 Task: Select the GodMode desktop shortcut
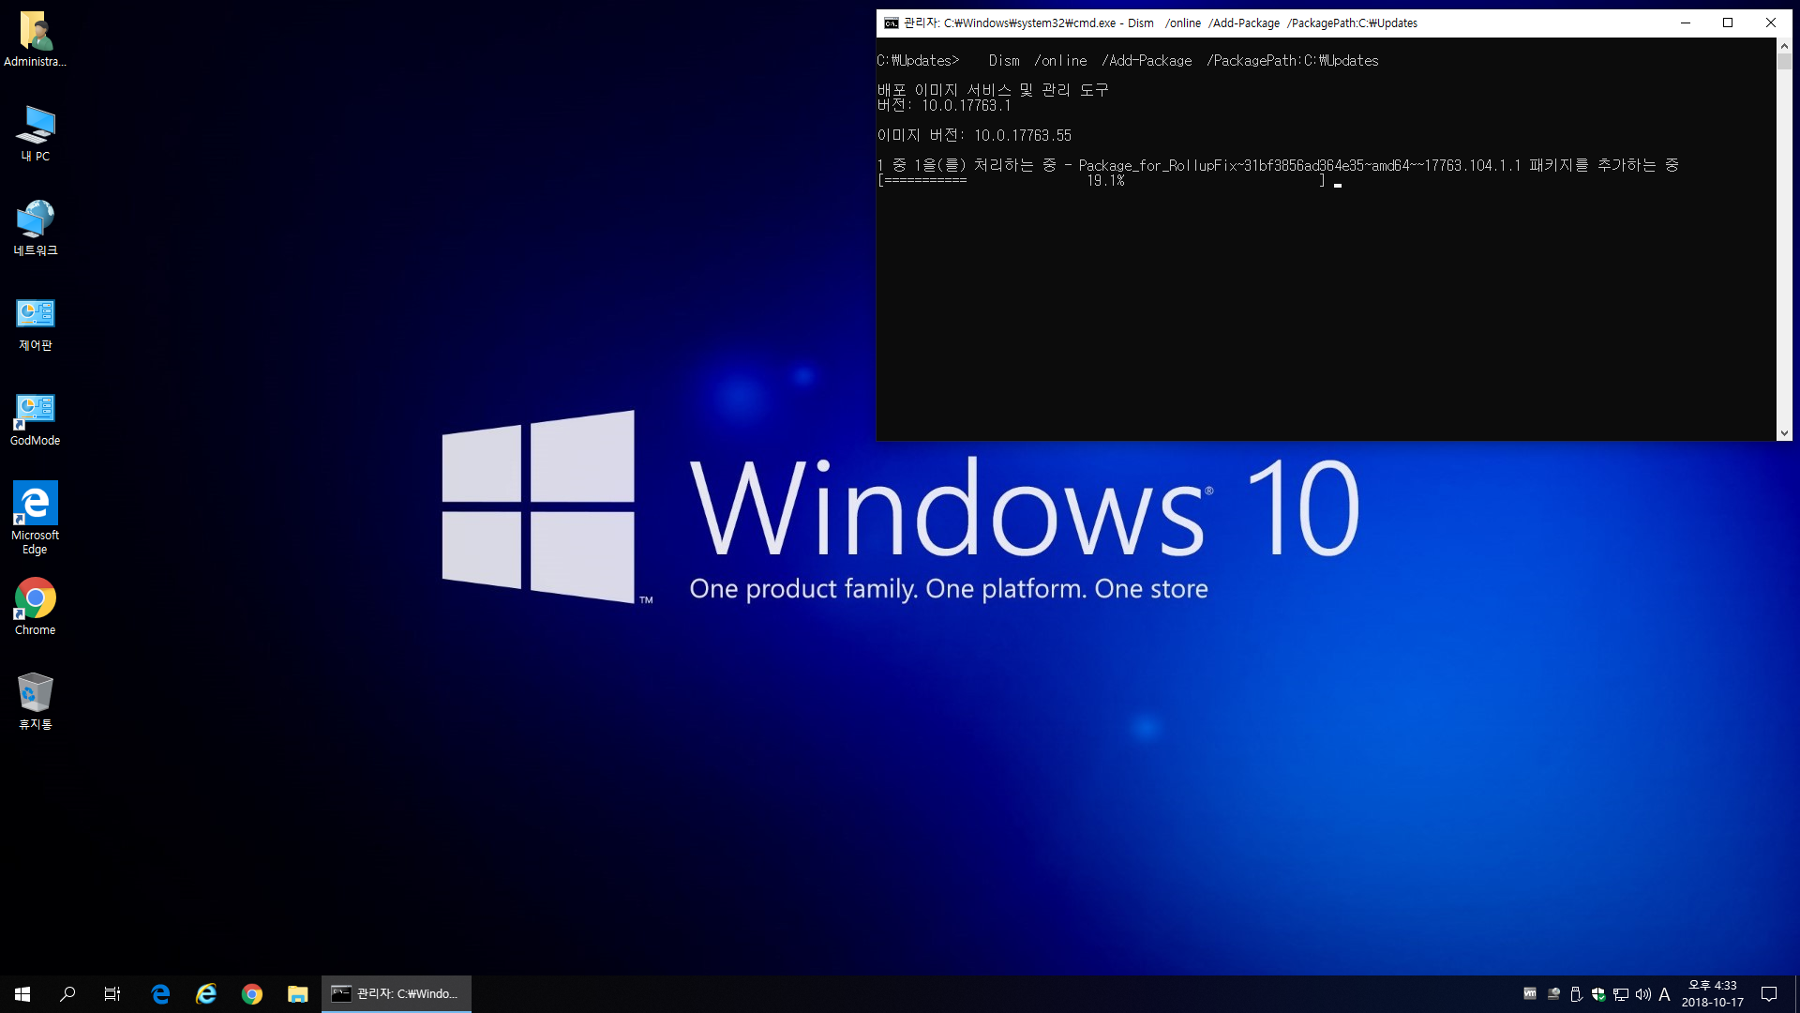click(35, 419)
